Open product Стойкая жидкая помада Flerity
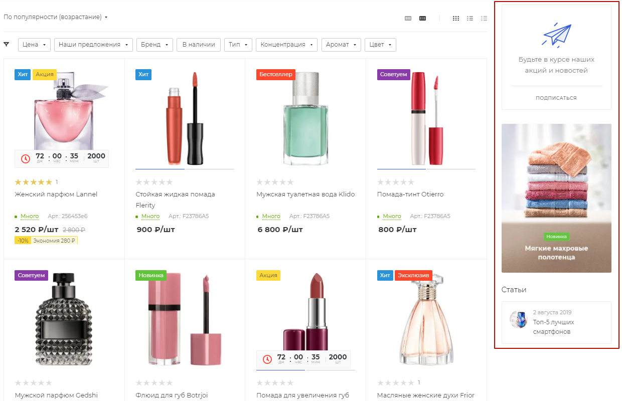Image resolution: width=622 pixels, height=401 pixels. [175, 199]
